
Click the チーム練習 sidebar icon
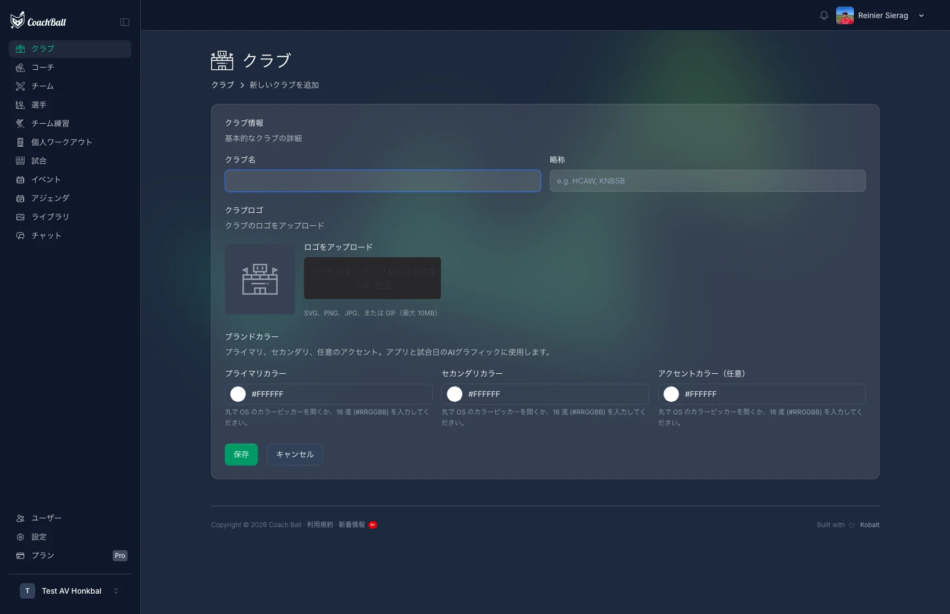(20, 123)
